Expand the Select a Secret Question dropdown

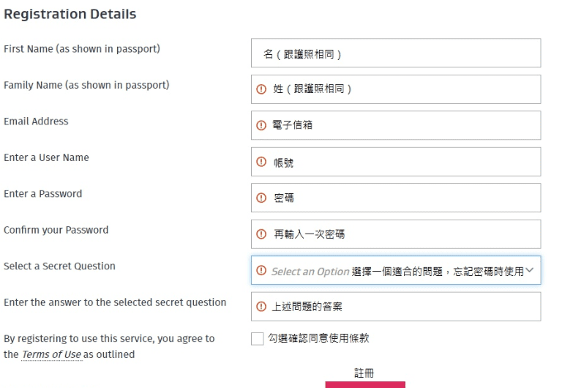396,270
